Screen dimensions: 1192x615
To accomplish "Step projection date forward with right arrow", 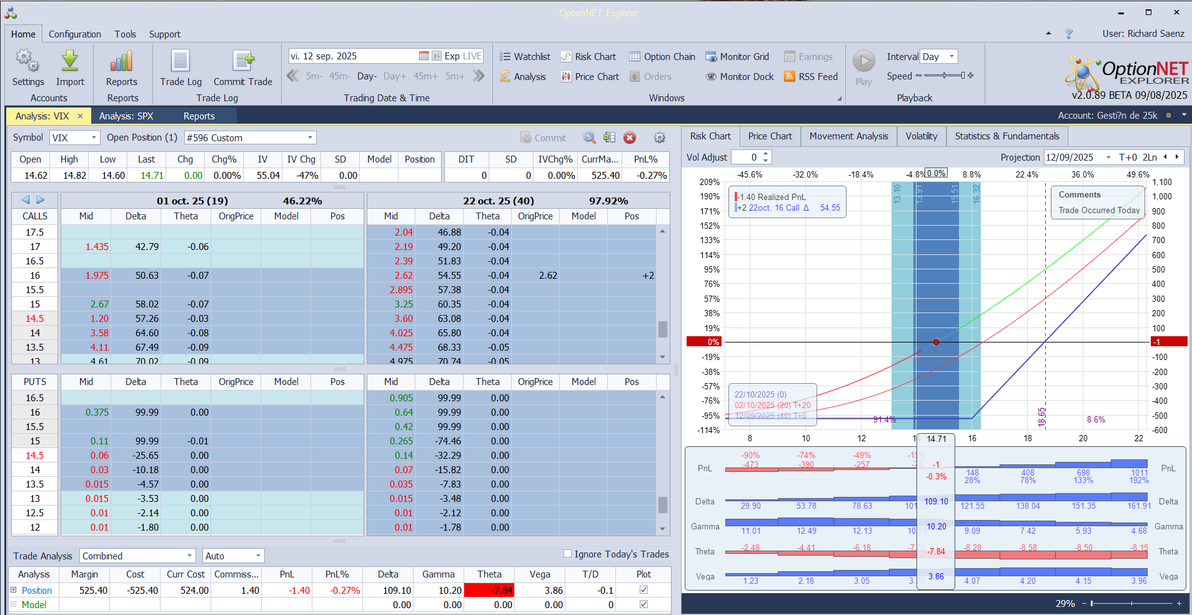I will [x=1177, y=157].
